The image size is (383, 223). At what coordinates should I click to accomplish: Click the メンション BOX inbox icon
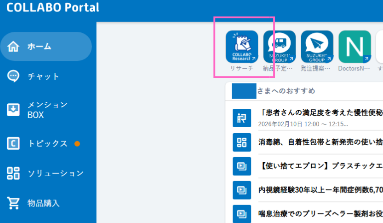pyautogui.click(x=13, y=110)
